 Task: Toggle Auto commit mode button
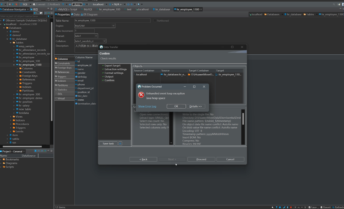point(77,4)
